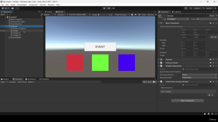Switch to the Animation tab
This screenshot has height=122, width=218.
coord(30,79)
